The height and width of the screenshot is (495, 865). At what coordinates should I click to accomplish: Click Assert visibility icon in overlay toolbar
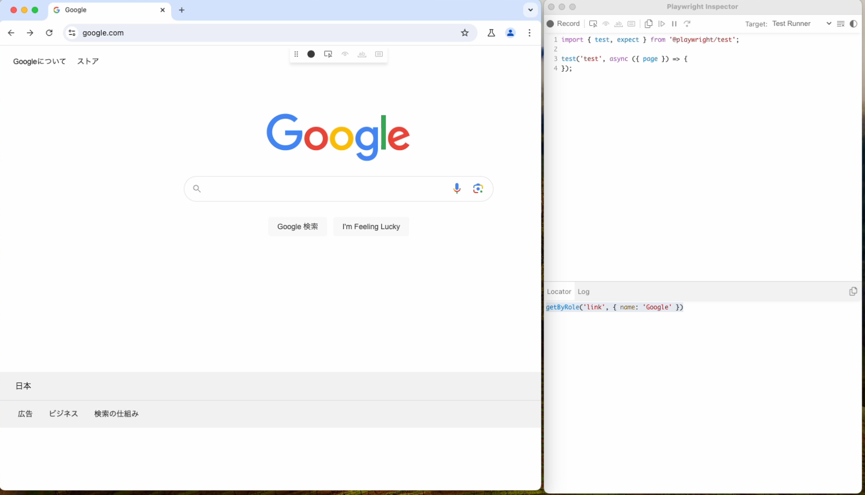(345, 54)
